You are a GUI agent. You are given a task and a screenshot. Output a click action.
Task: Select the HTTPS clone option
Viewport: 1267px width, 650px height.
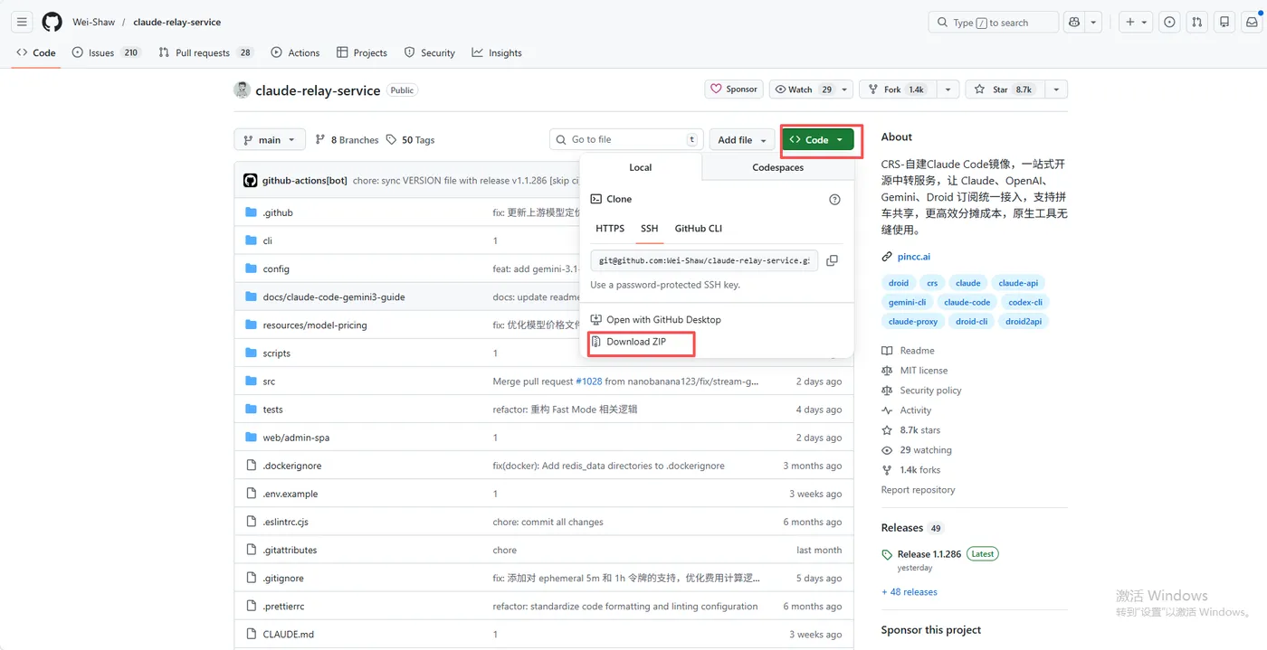610,229
